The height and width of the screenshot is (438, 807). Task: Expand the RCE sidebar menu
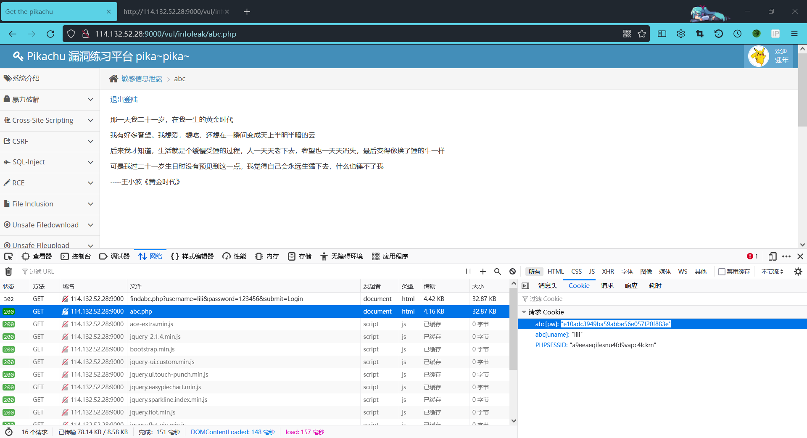coord(50,183)
